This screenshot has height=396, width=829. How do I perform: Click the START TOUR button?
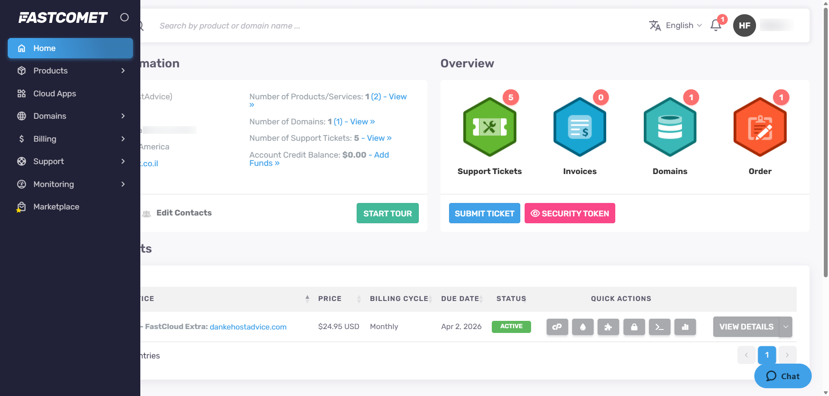pyautogui.click(x=388, y=213)
